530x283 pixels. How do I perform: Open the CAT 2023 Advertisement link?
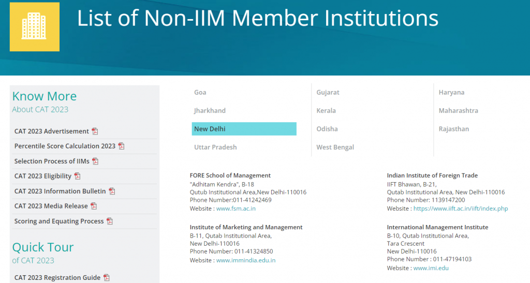[51, 131]
